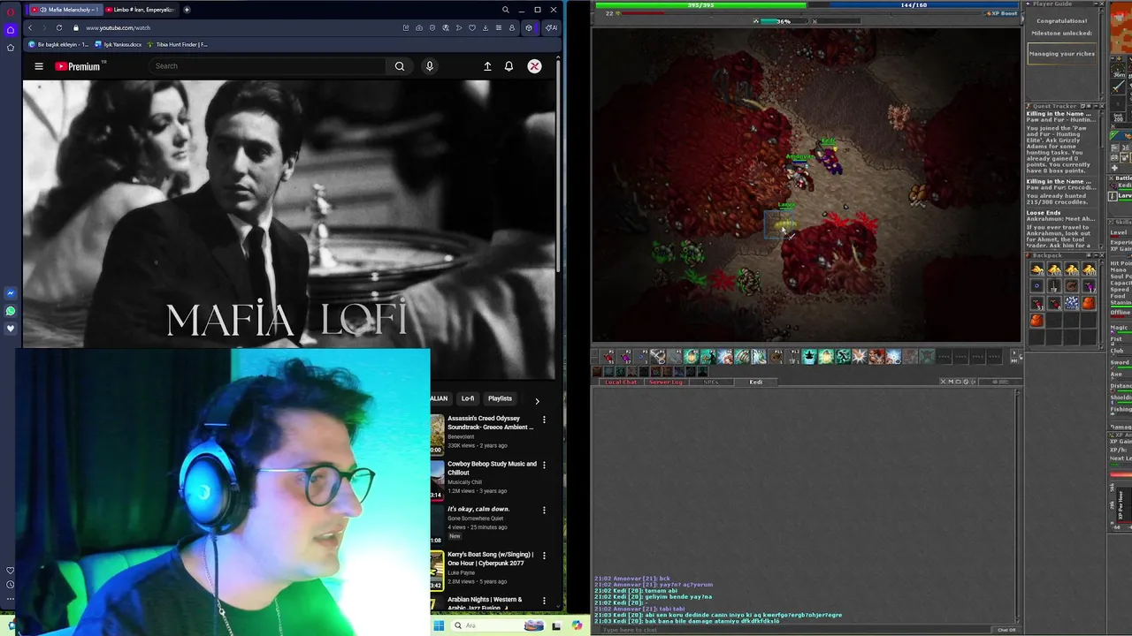Open Opera AI button in toolbar
The image size is (1132, 636).
(x=551, y=27)
